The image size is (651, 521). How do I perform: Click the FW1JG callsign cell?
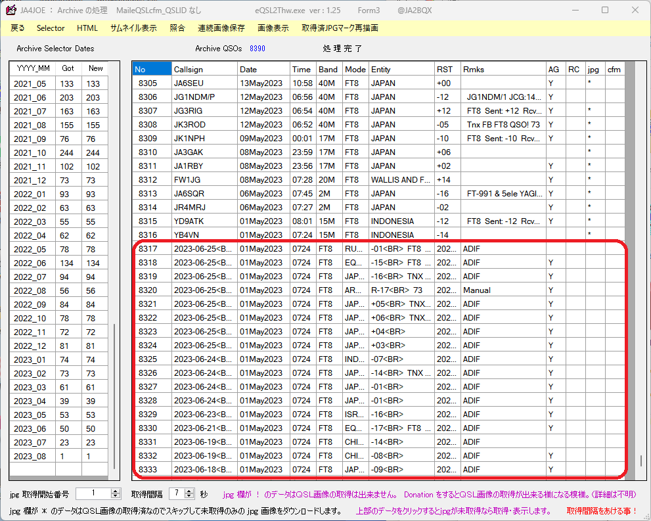pos(204,180)
